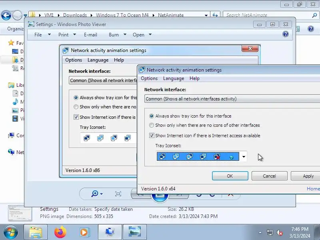Click the Apply button
The height and width of the screenshot is (240, 320).
306,176
